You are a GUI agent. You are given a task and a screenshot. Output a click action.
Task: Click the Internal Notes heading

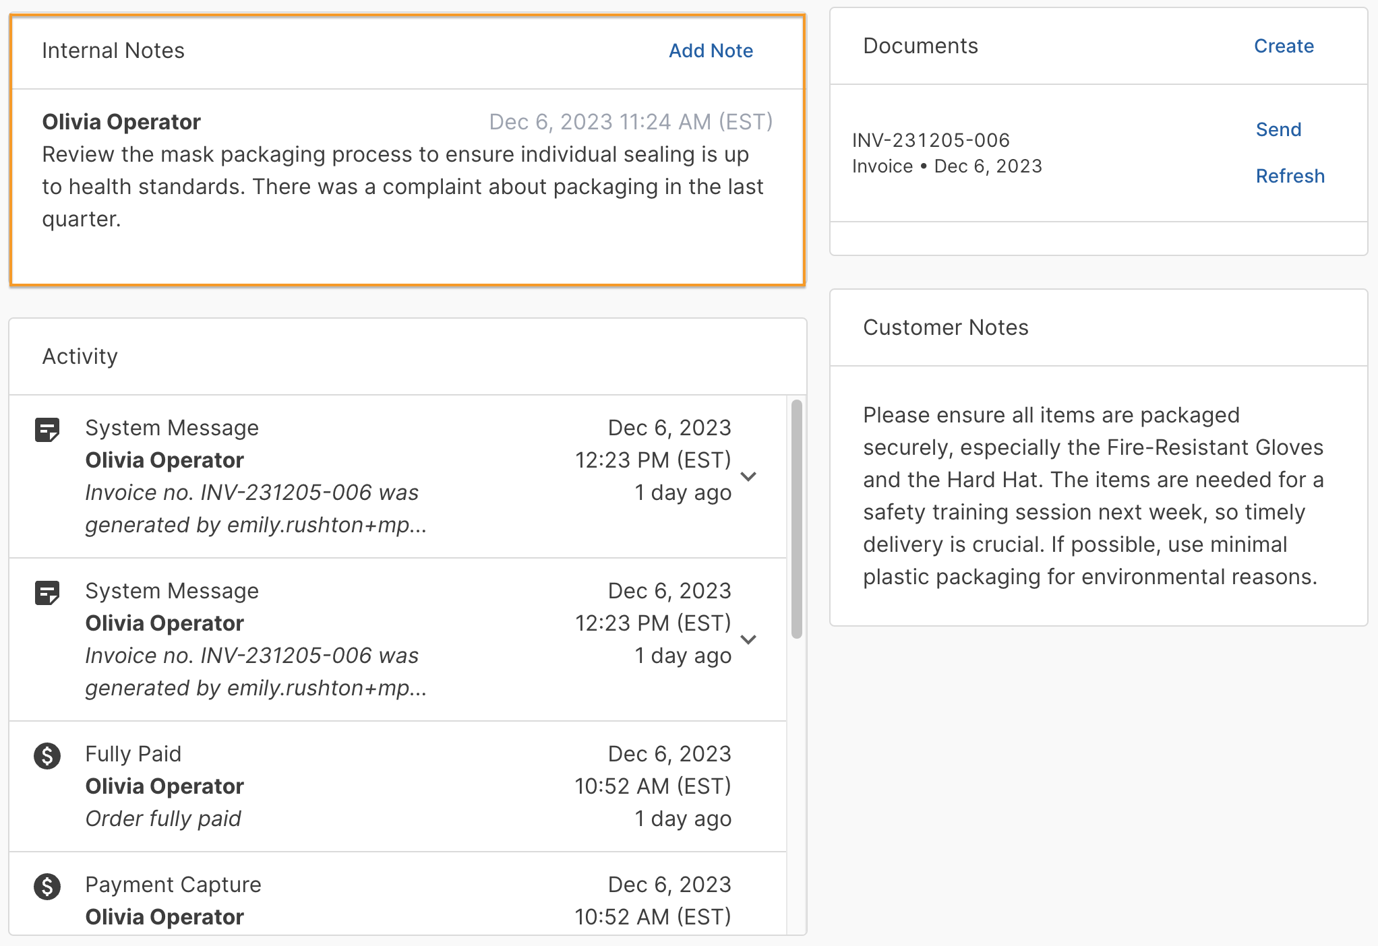pos(113,51)
